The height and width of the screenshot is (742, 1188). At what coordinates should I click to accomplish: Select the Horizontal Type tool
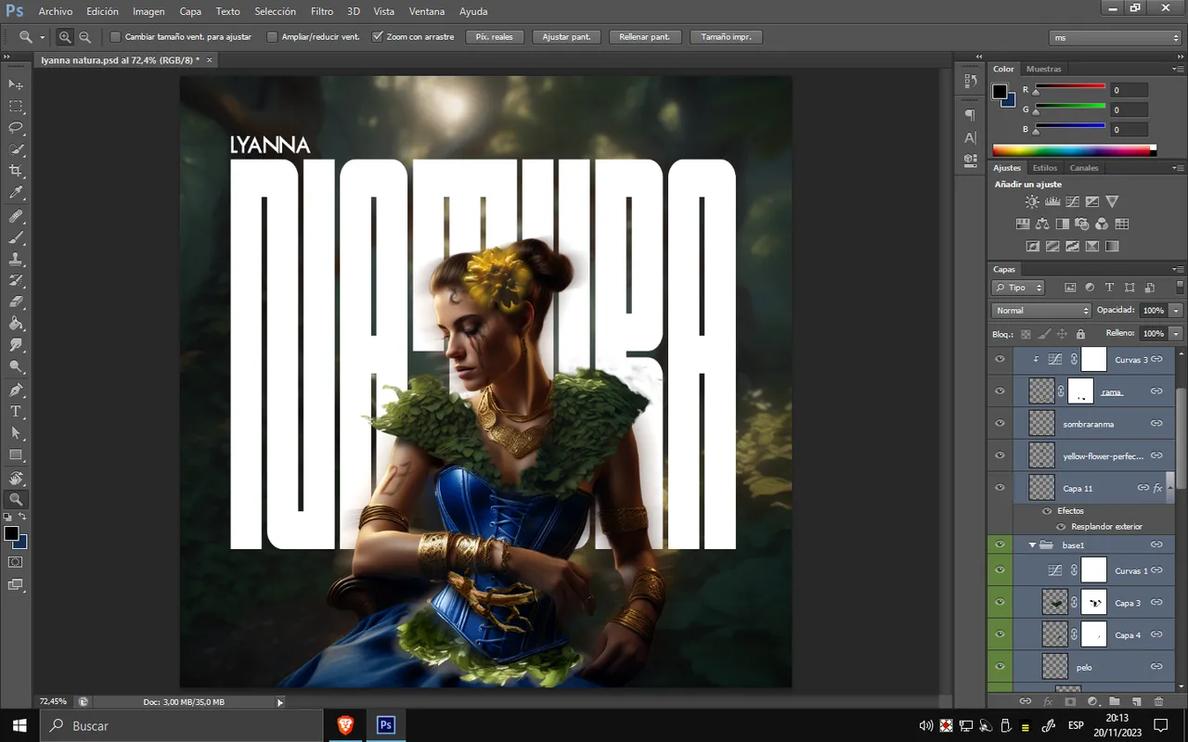pos(16,412)
